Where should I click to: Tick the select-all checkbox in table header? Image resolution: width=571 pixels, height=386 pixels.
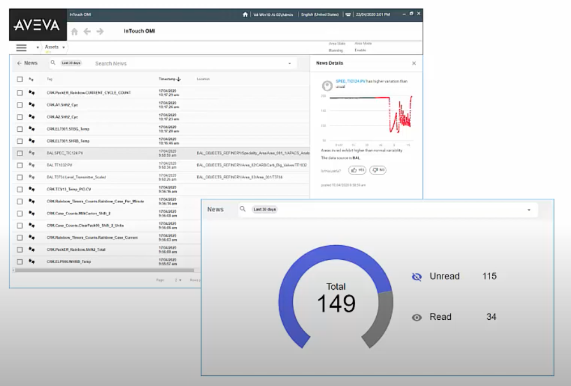click(20, 79)
